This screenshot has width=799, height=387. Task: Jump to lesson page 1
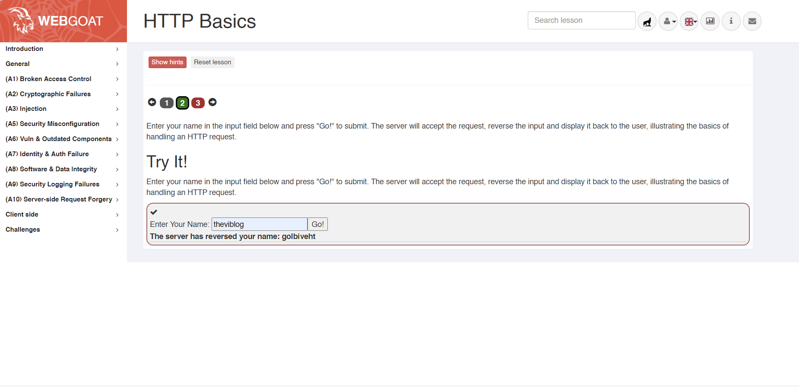click(167, 103)
